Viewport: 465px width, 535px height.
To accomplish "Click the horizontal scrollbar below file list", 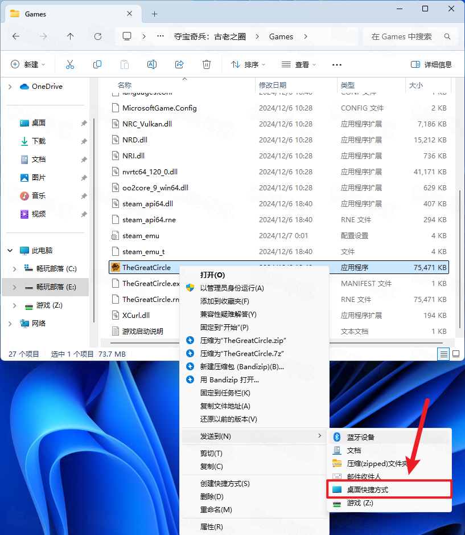I will point(277,342).
